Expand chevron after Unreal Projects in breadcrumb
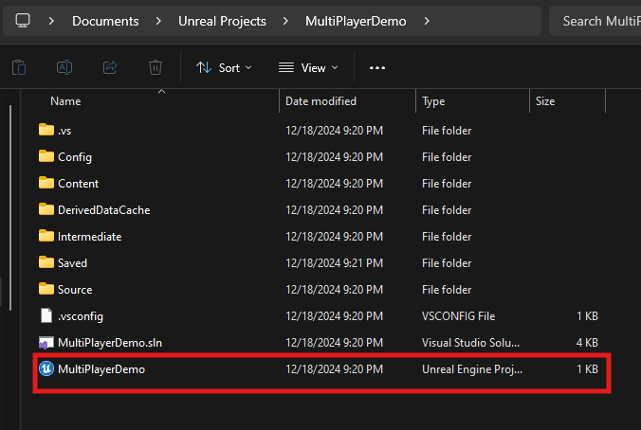Image resolution: width=641 pixels, height=430 pixels. (285, 21)
